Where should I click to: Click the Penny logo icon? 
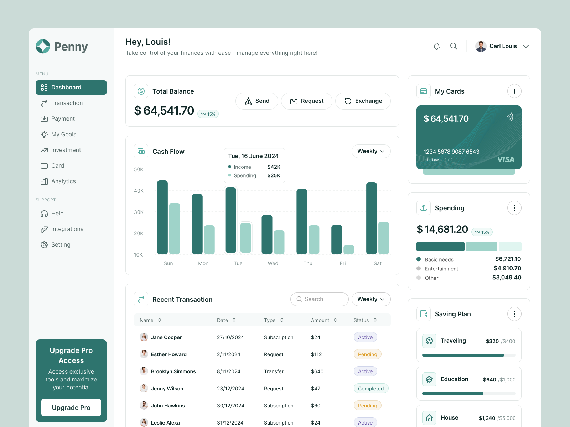tap(42, 46)
